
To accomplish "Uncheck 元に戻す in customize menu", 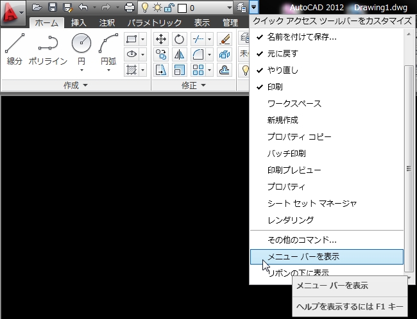I will 327,54.
